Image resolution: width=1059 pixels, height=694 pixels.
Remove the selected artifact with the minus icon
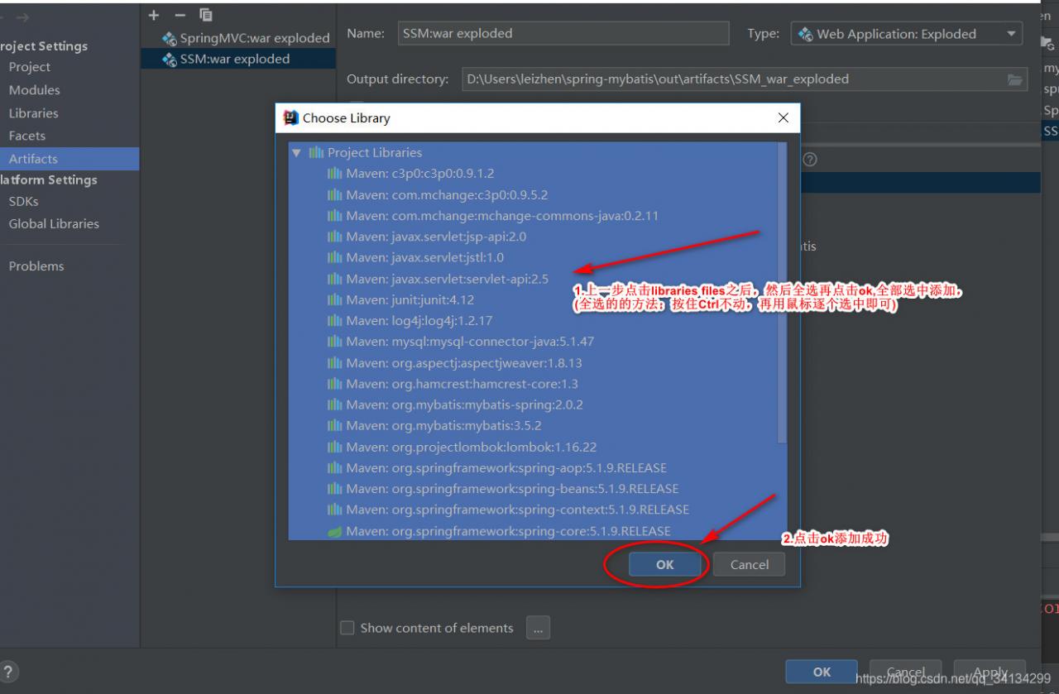click(x=180, y=15)
